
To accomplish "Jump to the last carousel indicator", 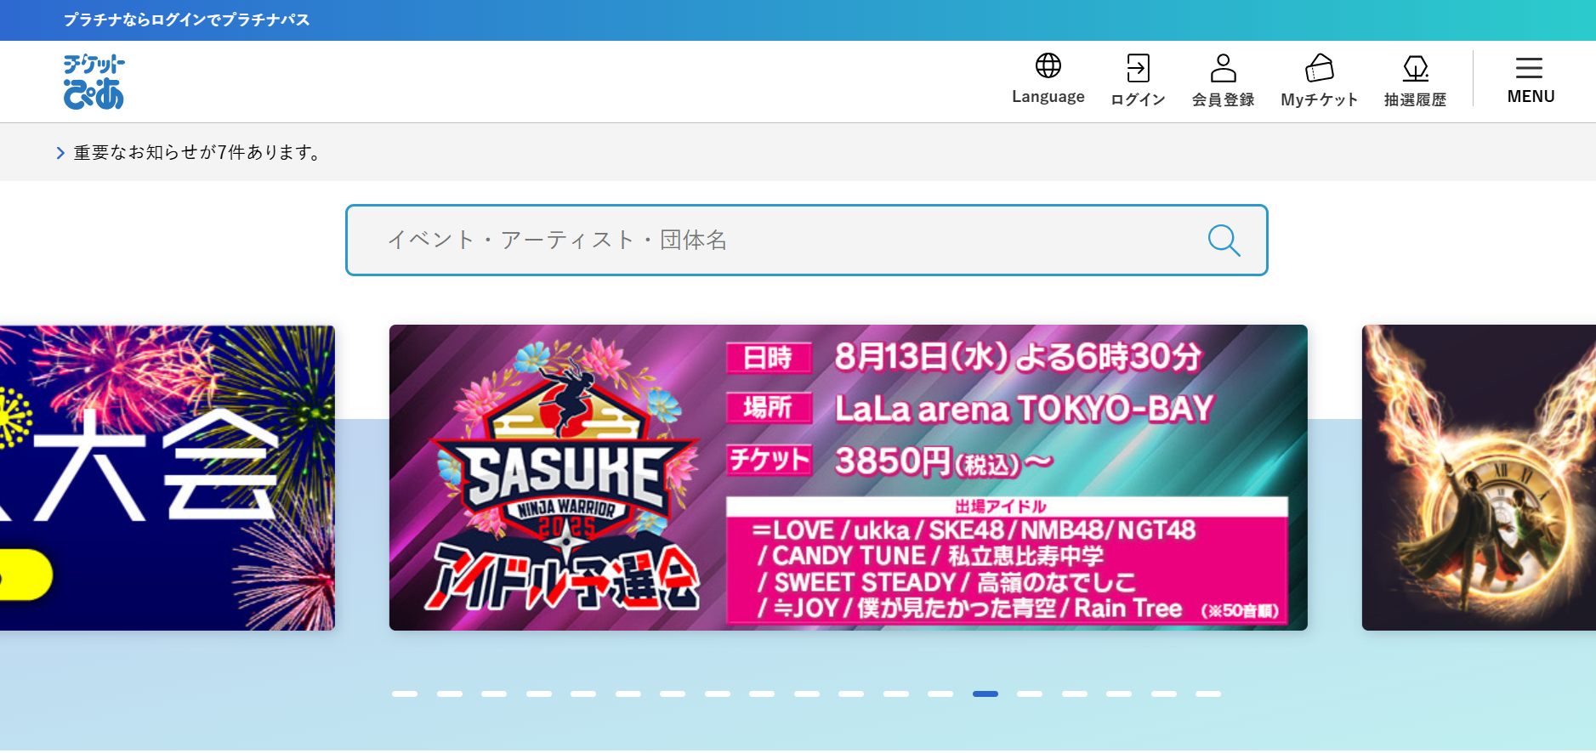I will click(1208, 694).
